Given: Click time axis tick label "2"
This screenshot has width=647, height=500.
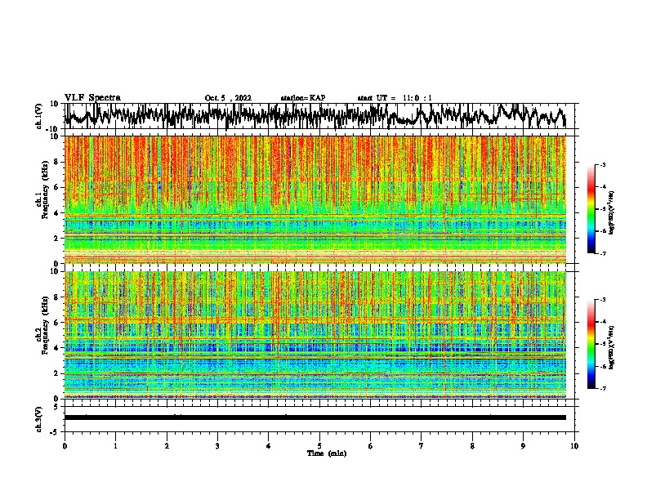Looking at the screenshot, I should point(167,446).
